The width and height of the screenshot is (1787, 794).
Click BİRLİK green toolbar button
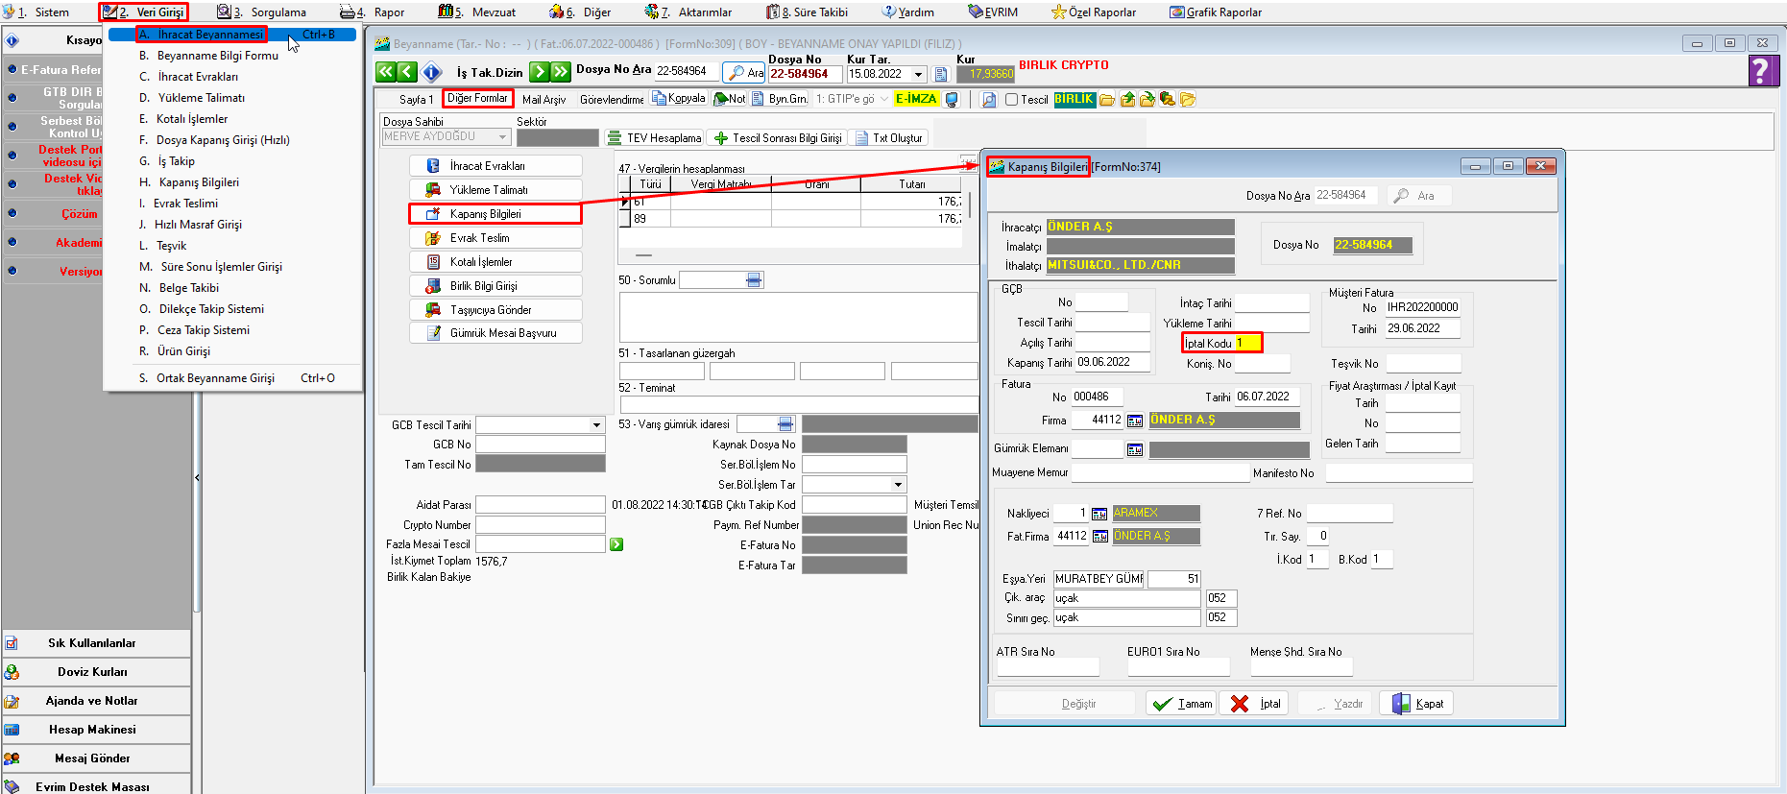coord(1075,99)
